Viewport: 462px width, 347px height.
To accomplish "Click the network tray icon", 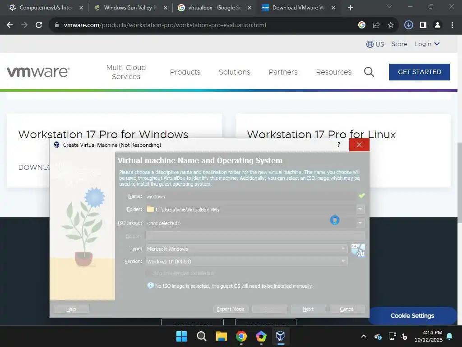I will (x=392, y=336).
